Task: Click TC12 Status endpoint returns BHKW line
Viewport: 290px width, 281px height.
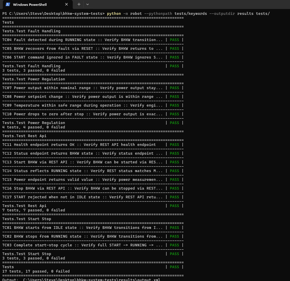Action: 93,153
